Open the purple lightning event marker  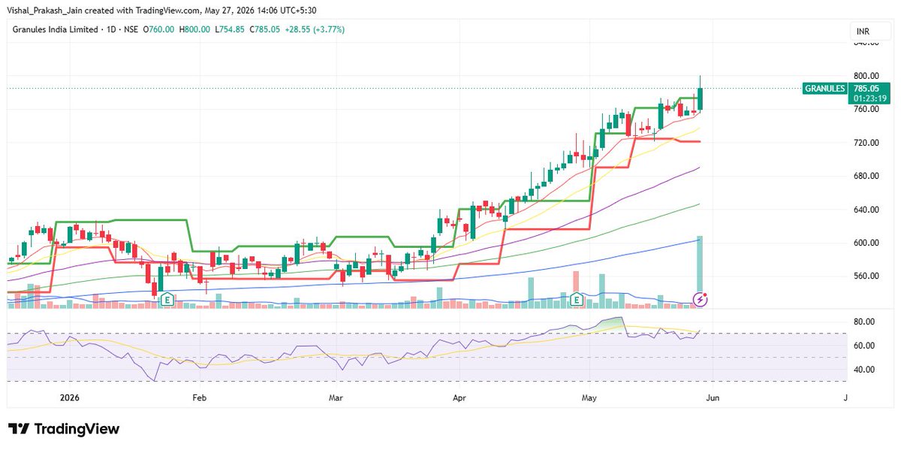pyautogui.click(x=700, y=300)
